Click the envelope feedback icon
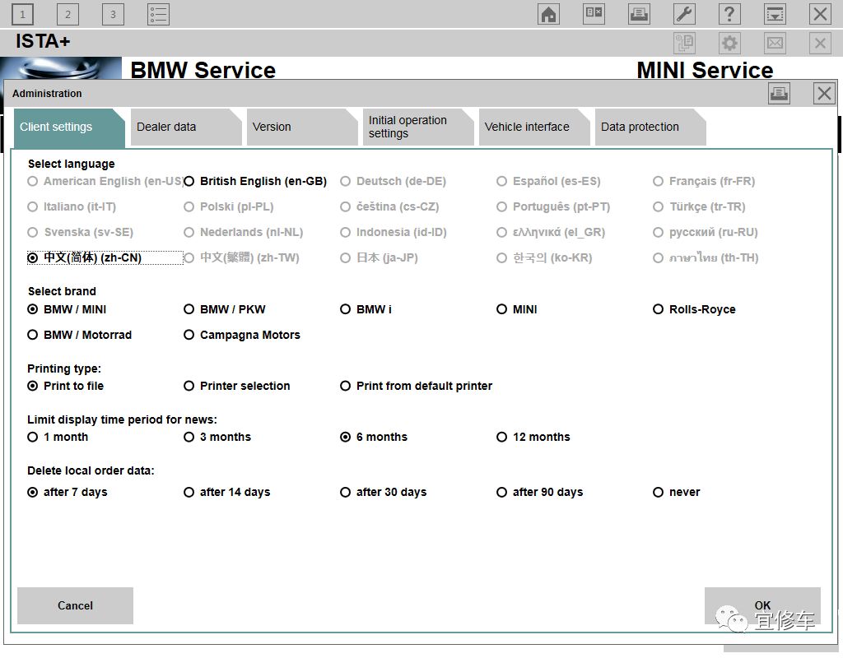The width and height of the screenshot is (843, 658). [775, 43]
